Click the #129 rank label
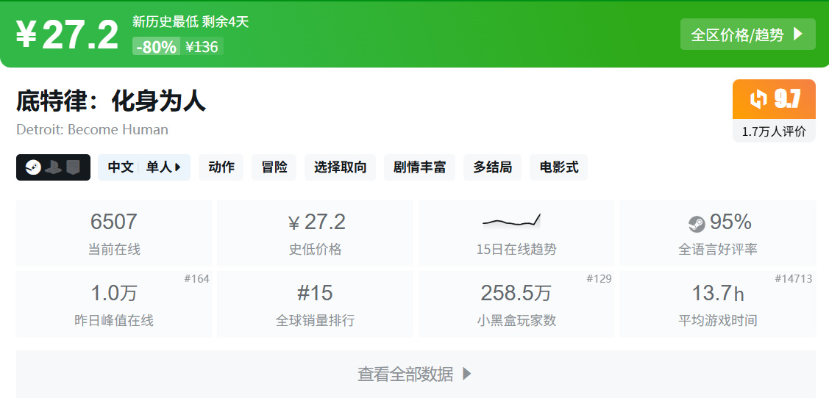This screenshot has height=406, width=829. click(x=599, y=279)
